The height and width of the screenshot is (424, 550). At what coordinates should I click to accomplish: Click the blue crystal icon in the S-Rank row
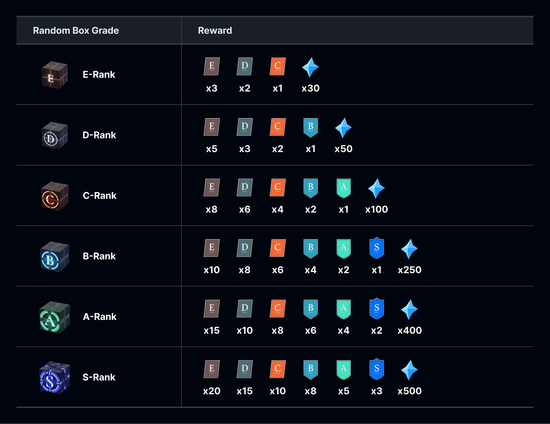[x=409, y=370]
